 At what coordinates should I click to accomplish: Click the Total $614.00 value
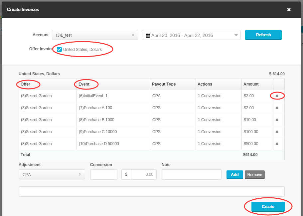point(250,155)
